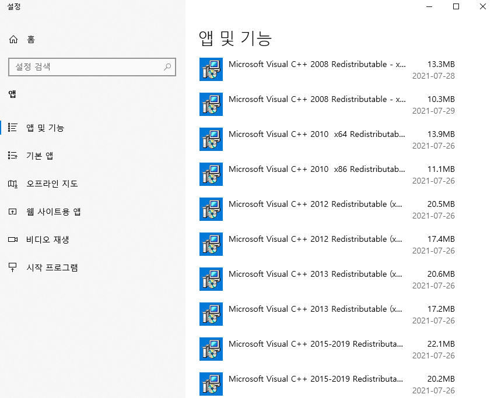Click installer icon of Visual C++ 2010 x64

(211, 139)
